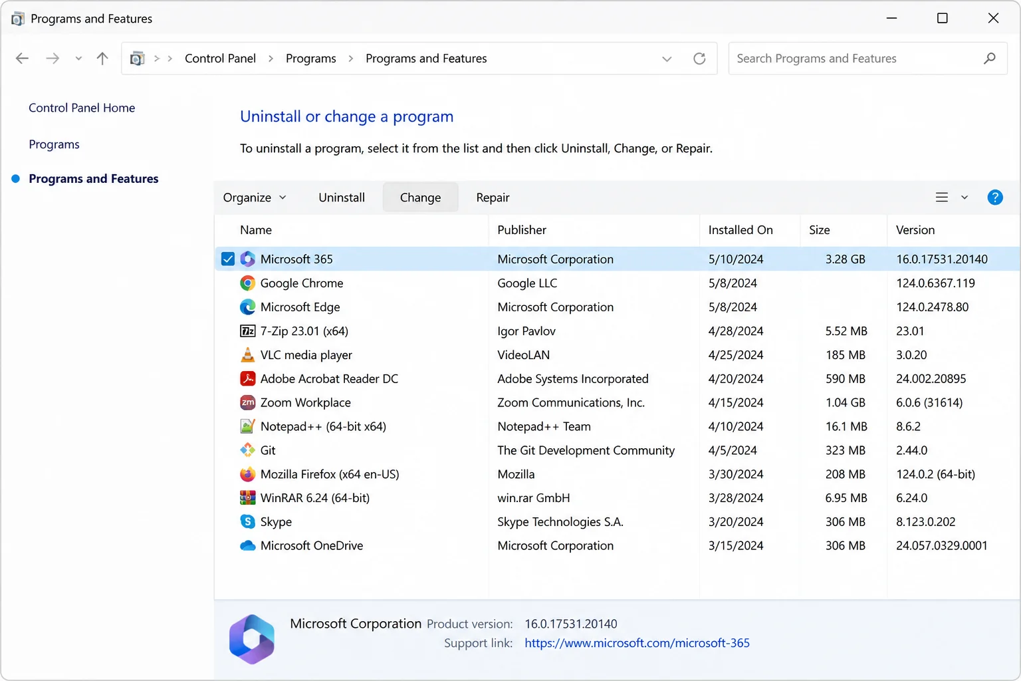Click the Microsoft OneDrive cloud icon
The image size is (1021, 681).
click(x=248, y=545)
